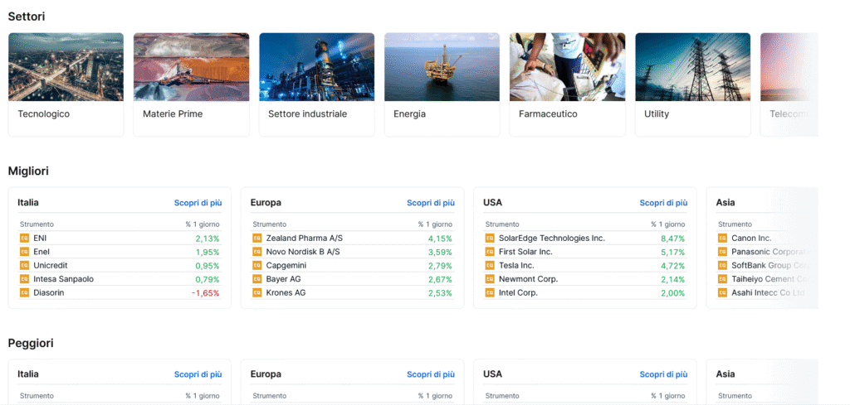Select Novo Nordisk B A/S stock name
Viewport: 850px width, 405px height.
(x=304, y=252)
